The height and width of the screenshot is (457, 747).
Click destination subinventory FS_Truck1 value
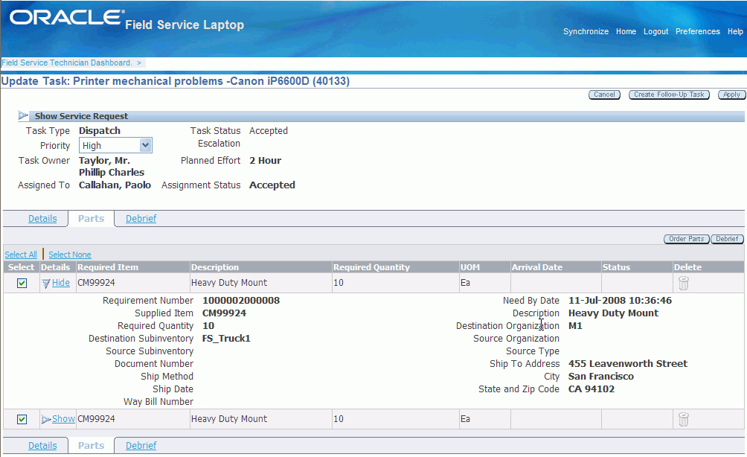pyautogui.click(x=226, y=339)
